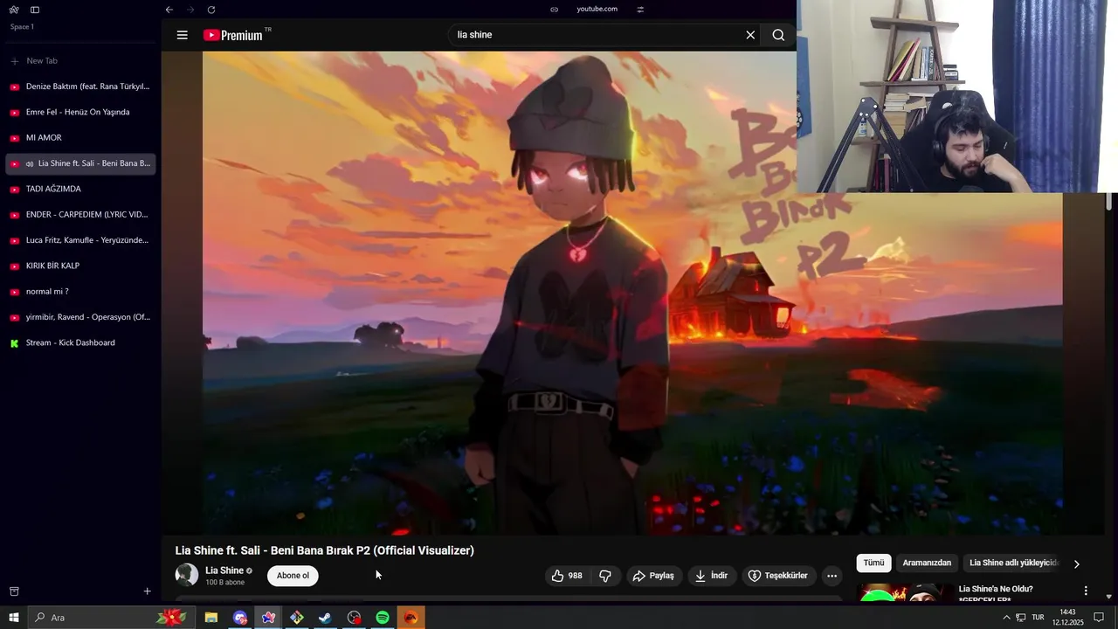Image resolution: width=1118 pixels, height=629 pixels.
Task: Open site controls icon right of youtube.com
Action: (x=640, y=10)
